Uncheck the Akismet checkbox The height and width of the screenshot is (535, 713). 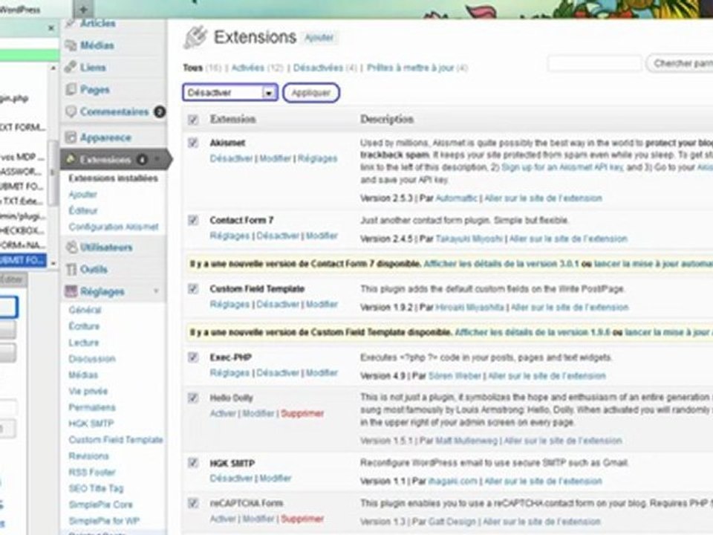(x=193, y=143)
